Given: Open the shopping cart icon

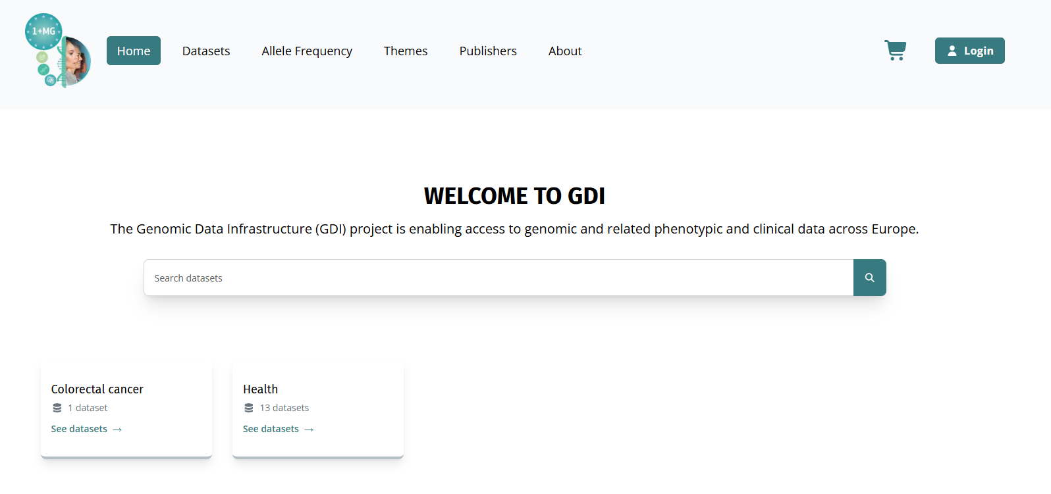Looking at the screenshot, I should pos(895,51).
